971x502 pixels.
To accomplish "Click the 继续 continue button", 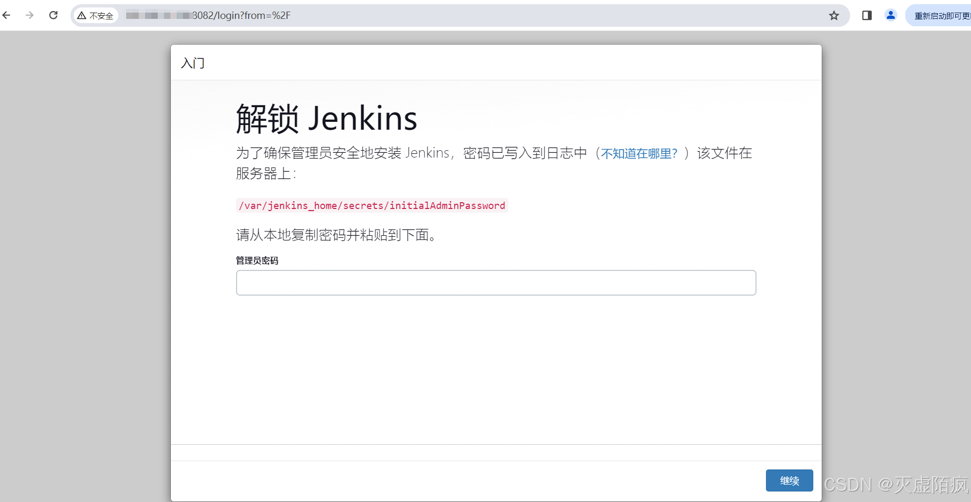I will point(789,480).
